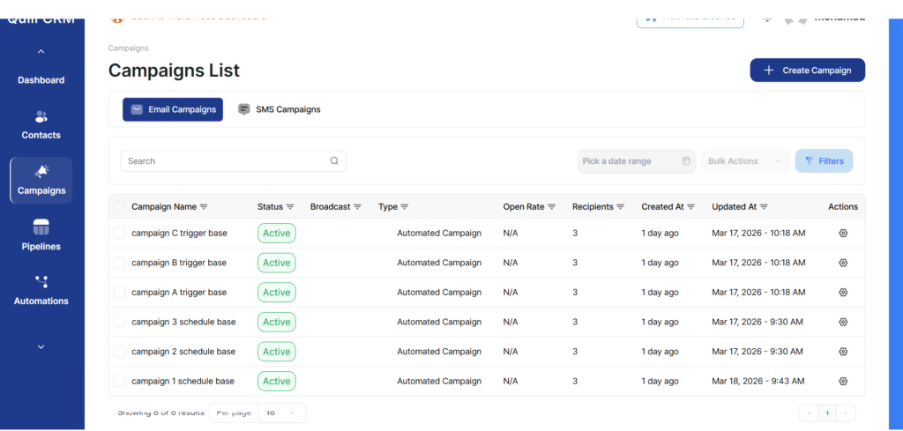Image resolution: width=903 pixels, height=431 pixels.
Task: Click sort icon next to Campaign Name
Action: point(204,207)
